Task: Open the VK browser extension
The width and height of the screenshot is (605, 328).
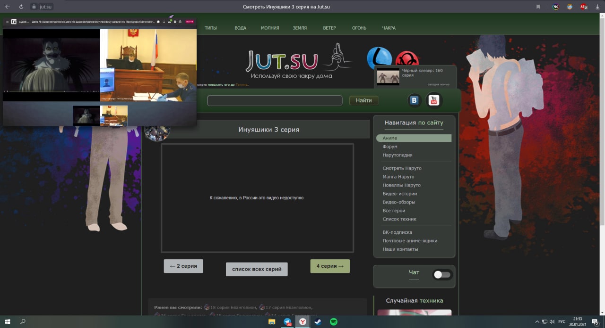Action: pos(555,7)
